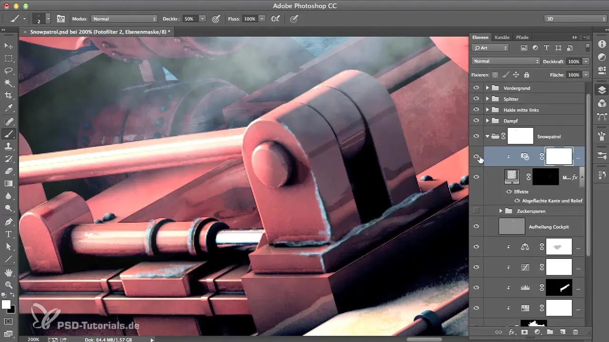Toggle Abgeflachte Kante und Relief visibility
This screenshot has height=342, width=609.
coord(517,200)
